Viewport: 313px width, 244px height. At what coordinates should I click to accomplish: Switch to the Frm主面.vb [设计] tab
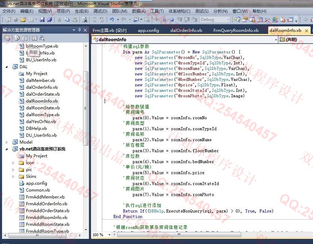[110, 31]
